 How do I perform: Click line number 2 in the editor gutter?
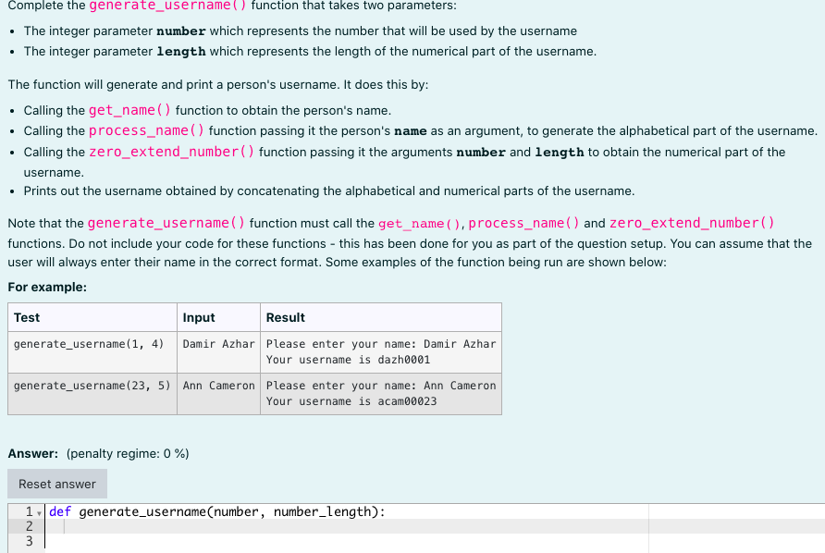click(30, 525)
